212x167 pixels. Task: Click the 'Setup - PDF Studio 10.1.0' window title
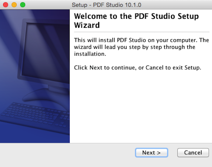[x=106, y=5]
